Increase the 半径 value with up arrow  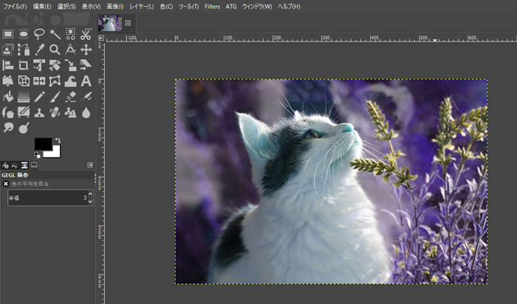point(89,195)
